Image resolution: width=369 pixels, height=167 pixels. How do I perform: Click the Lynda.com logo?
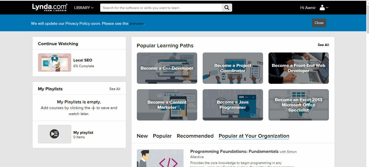(x=49, y=8)
